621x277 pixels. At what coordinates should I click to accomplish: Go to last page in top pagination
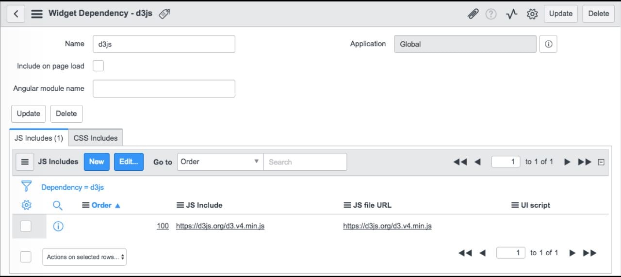click(x=585, y=162)
